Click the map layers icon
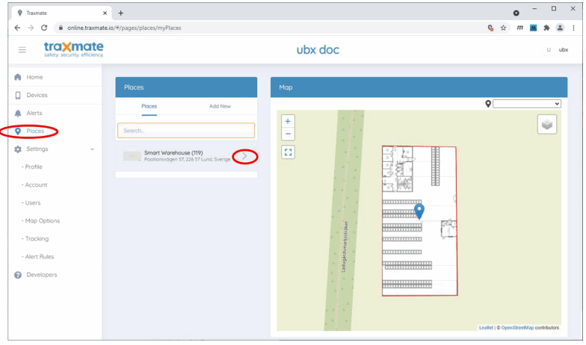 tap(547, 125)
